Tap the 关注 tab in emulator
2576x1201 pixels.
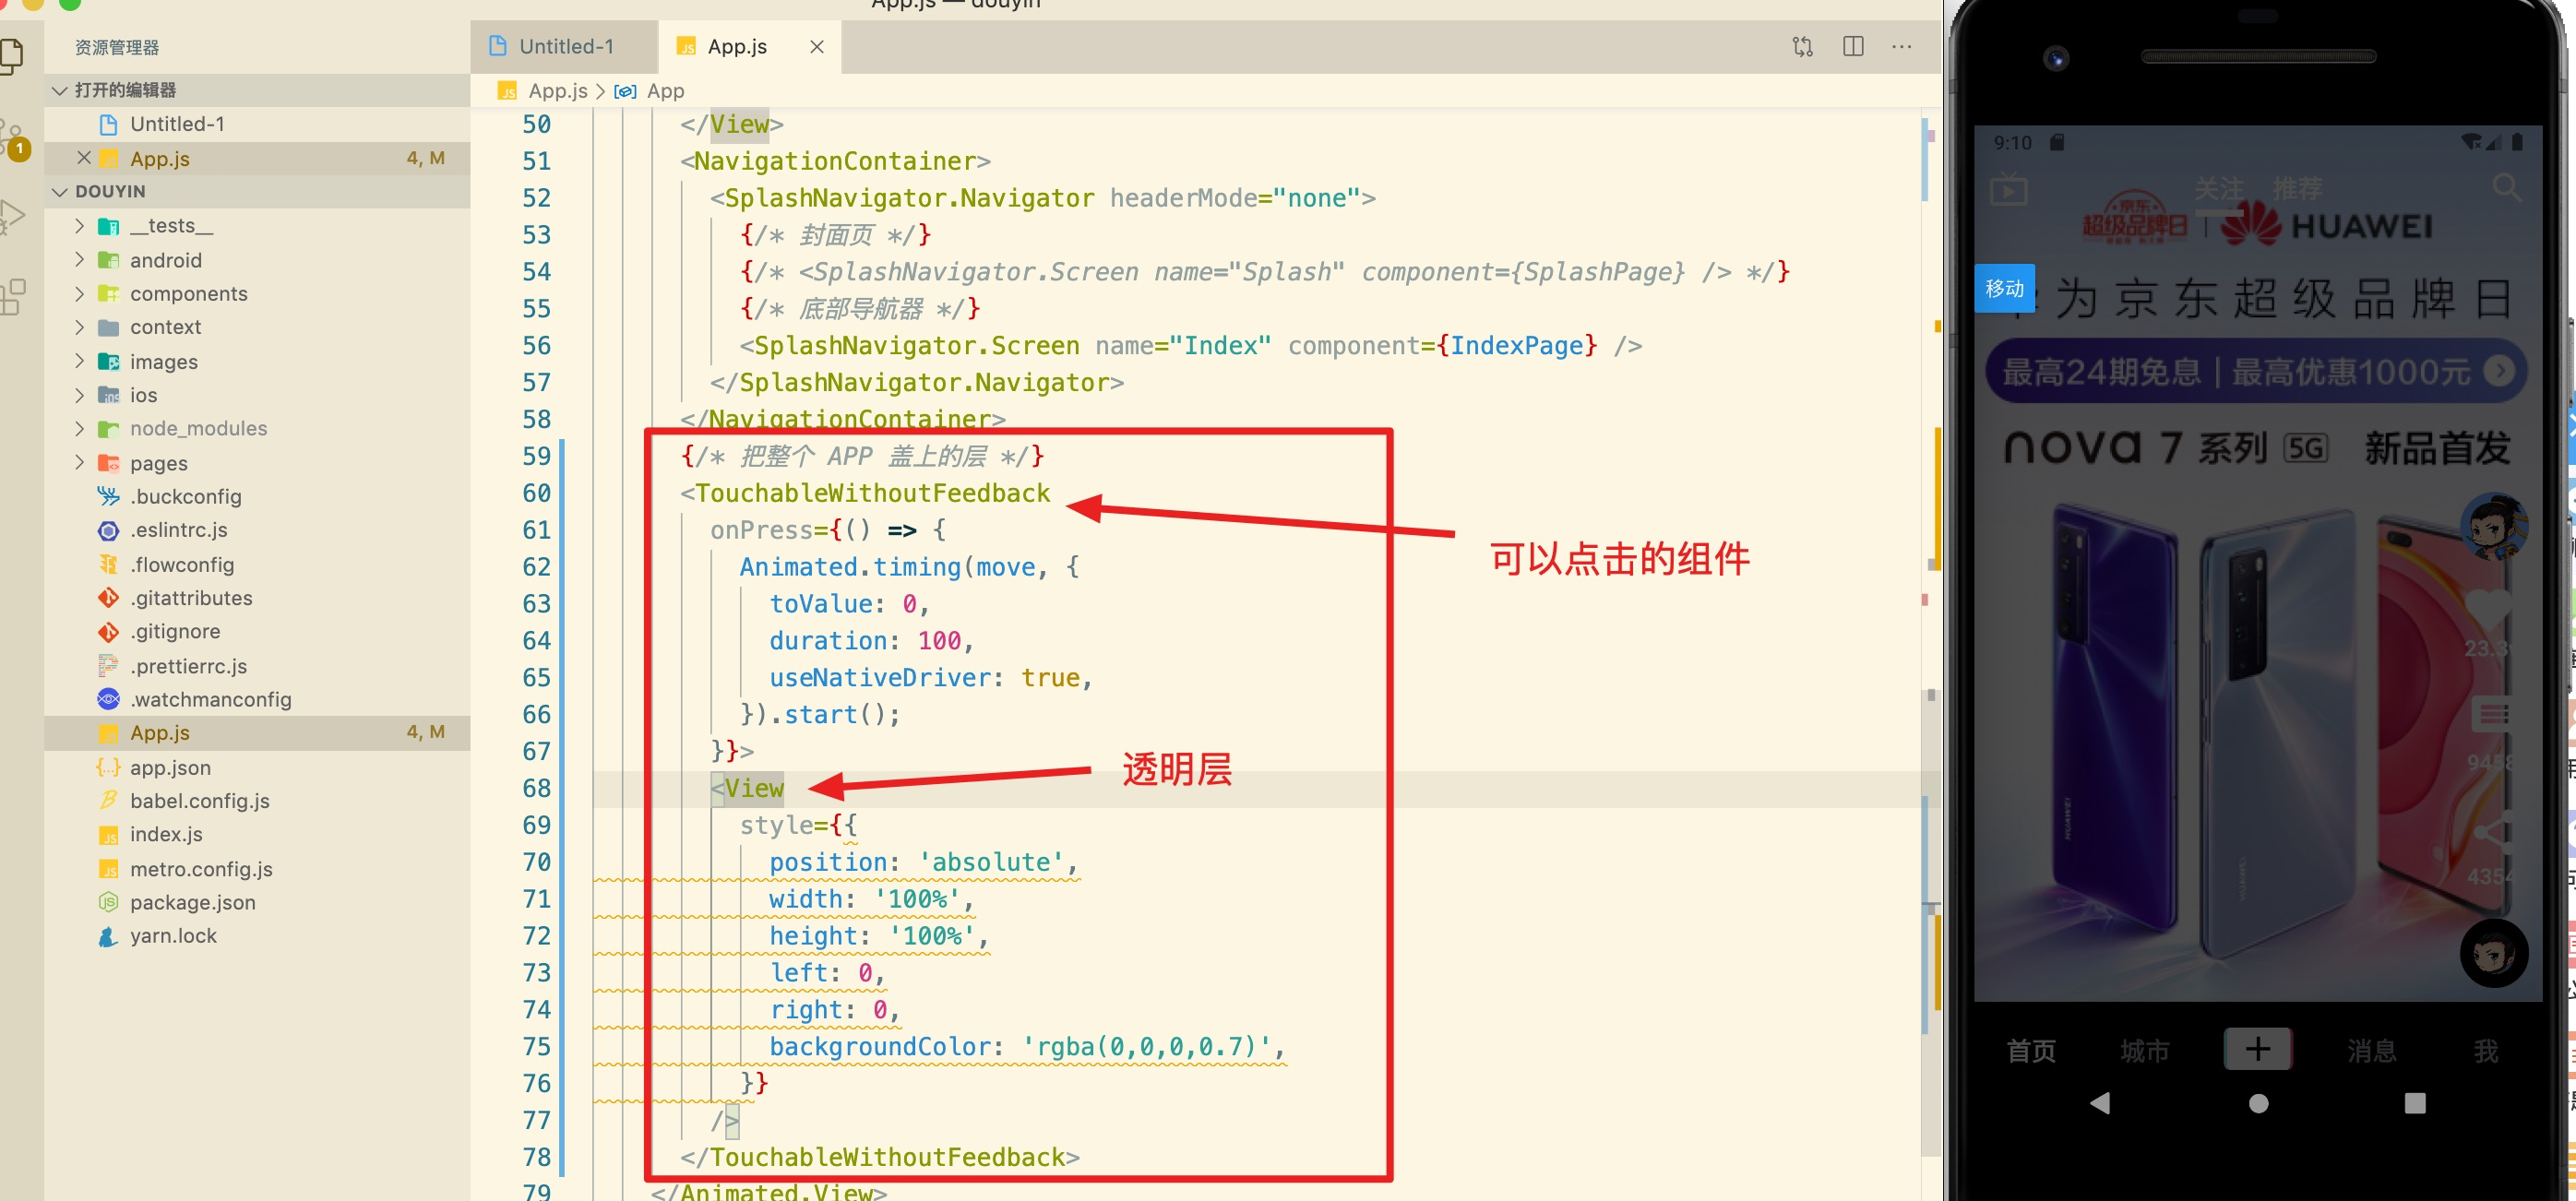pos(2218,187)
